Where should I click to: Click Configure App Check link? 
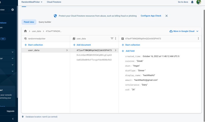click(151, 16)
